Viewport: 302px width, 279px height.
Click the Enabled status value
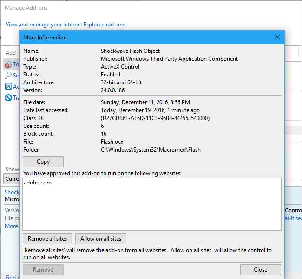pos(111,75)
